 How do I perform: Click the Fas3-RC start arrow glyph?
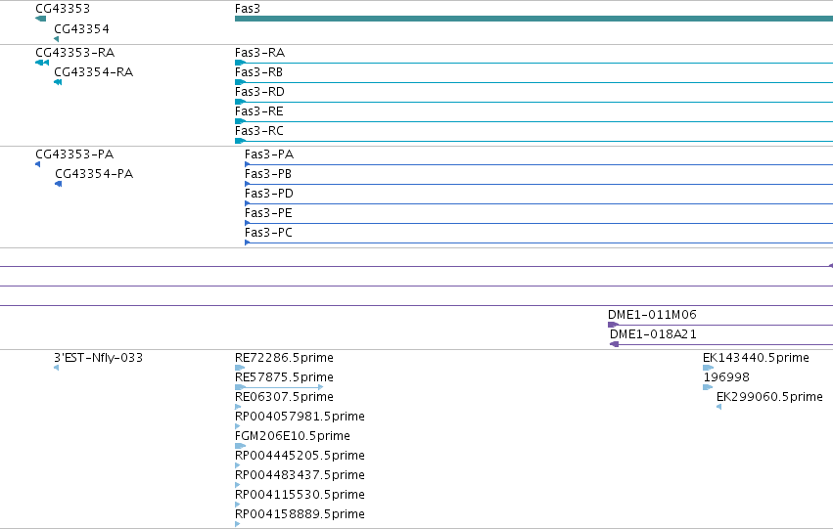[240, 141]
